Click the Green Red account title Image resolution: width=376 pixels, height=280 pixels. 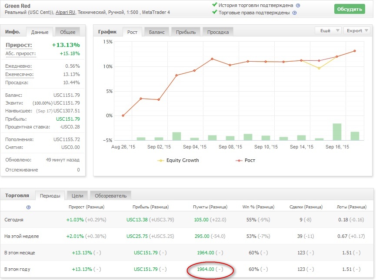click(17, 6)
